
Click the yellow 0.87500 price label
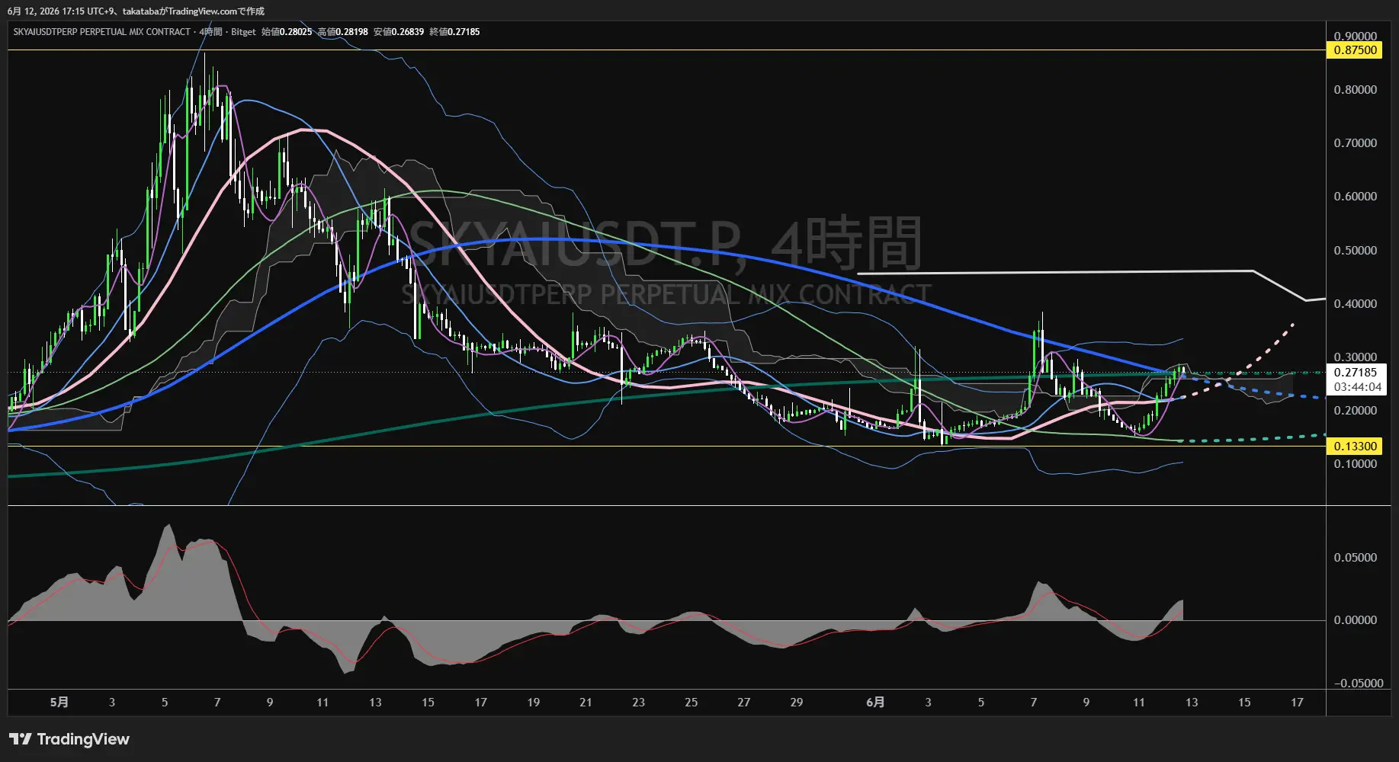point(1355,50)
